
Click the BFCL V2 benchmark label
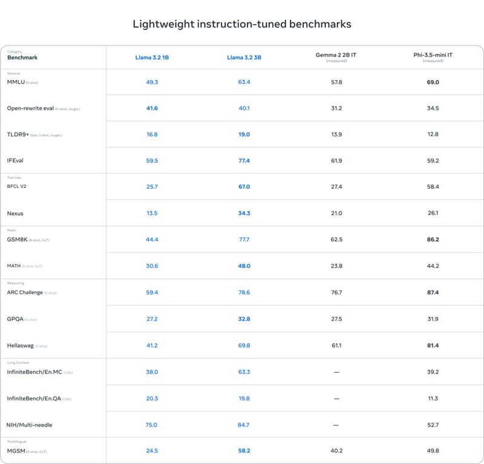pos(16,187)
